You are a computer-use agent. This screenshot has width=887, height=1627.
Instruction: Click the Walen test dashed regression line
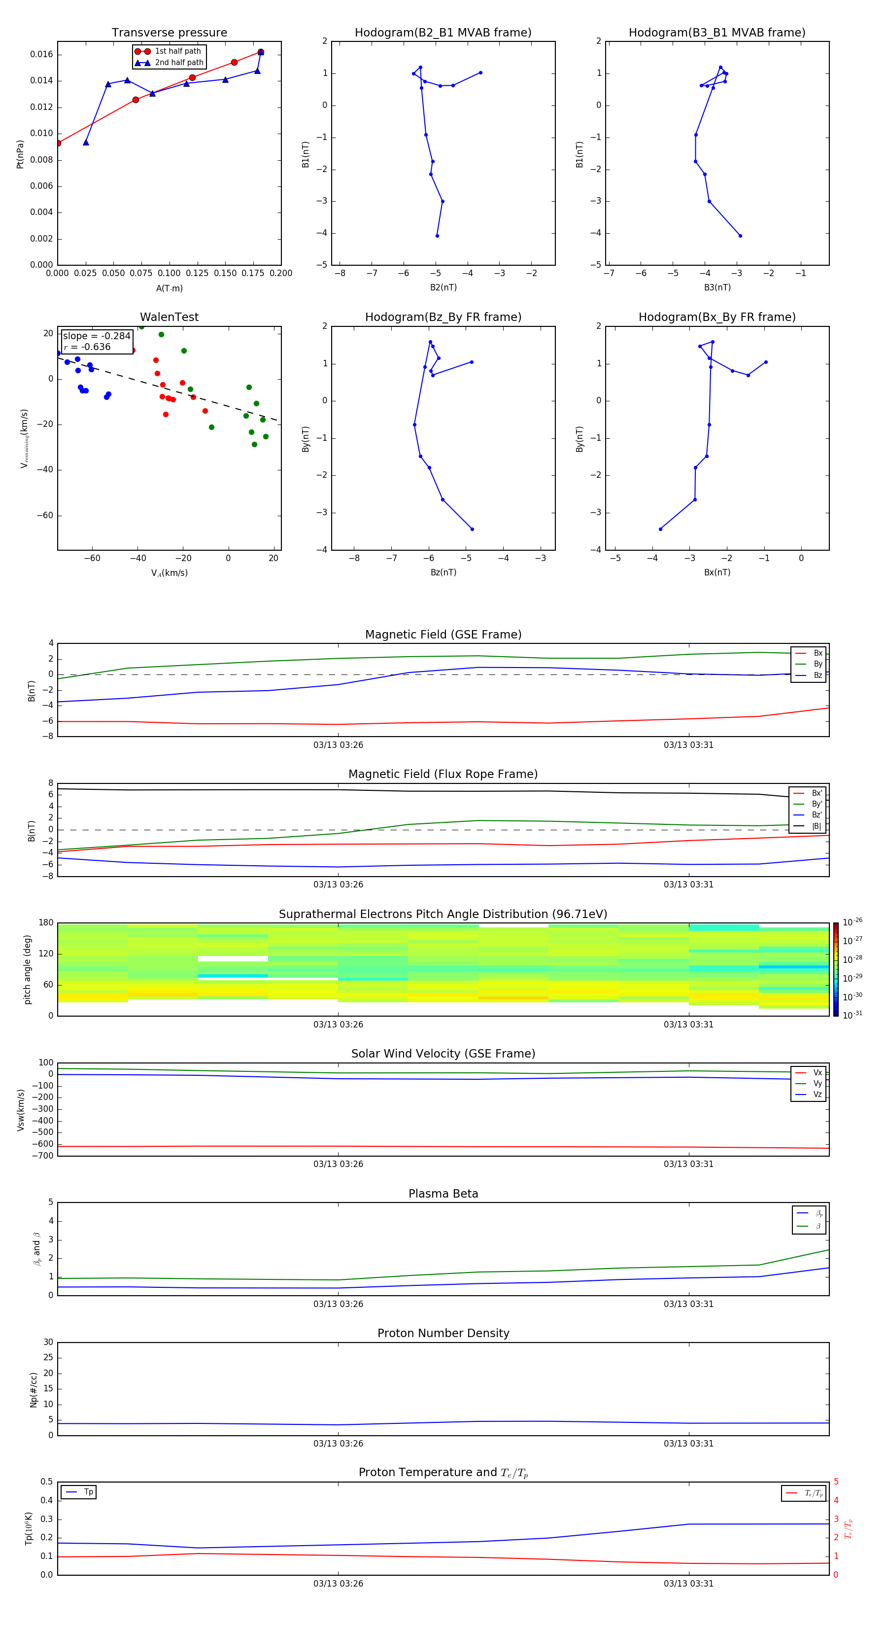[x=168, y=389]
